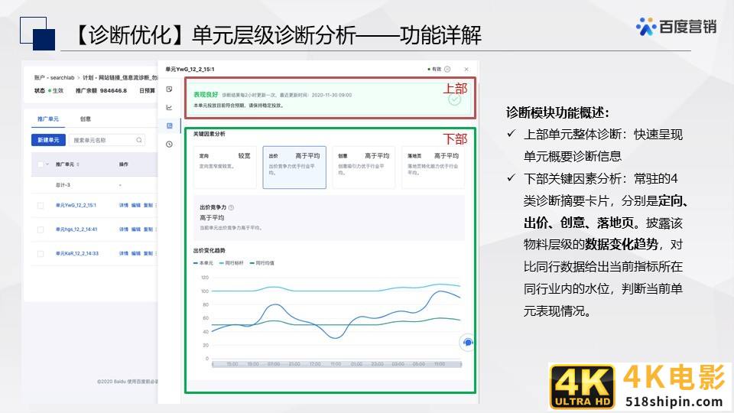Click the 关键因素分析 section heading
Screen dimensions: 734x413
(209, 134)
